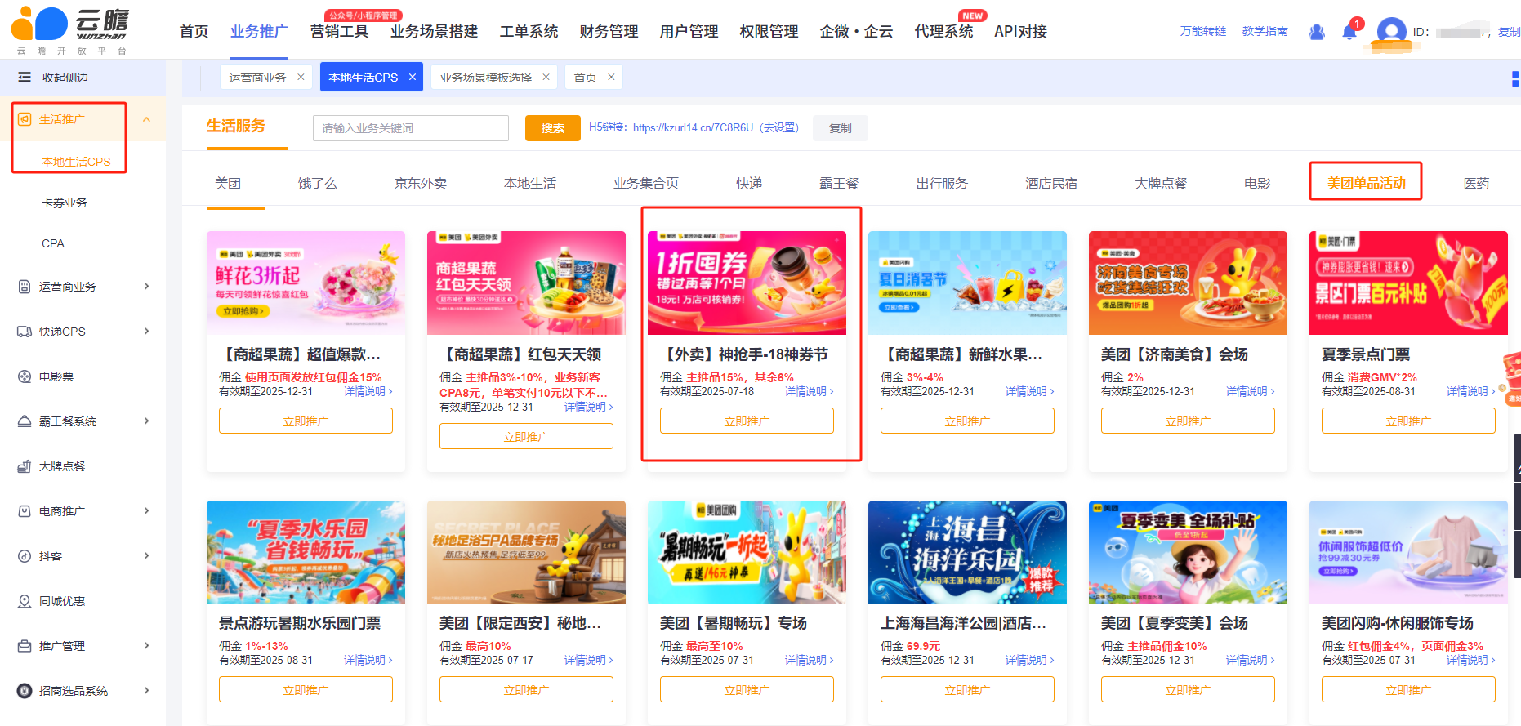
Task: Click the 业务关键词 search input field
Action: (411, 128)
